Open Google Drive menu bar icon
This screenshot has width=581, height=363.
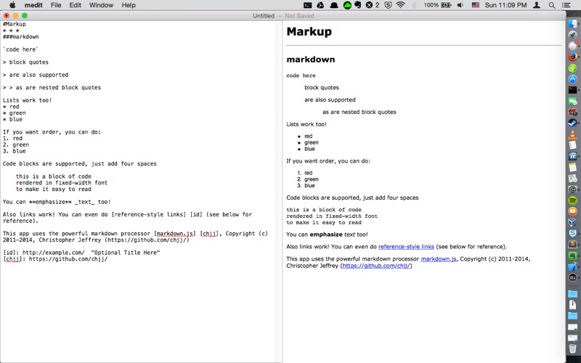point(320,5)
